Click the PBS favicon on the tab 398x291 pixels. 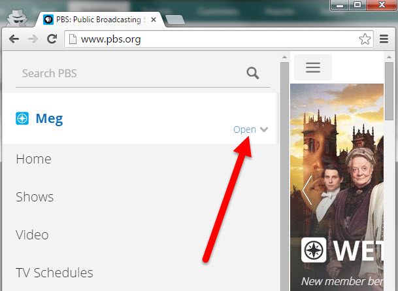coord(48,20)
